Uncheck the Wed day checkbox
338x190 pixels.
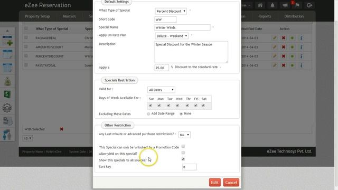coord(177,106)
